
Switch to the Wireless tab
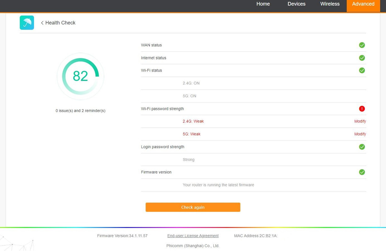[330, 4]
